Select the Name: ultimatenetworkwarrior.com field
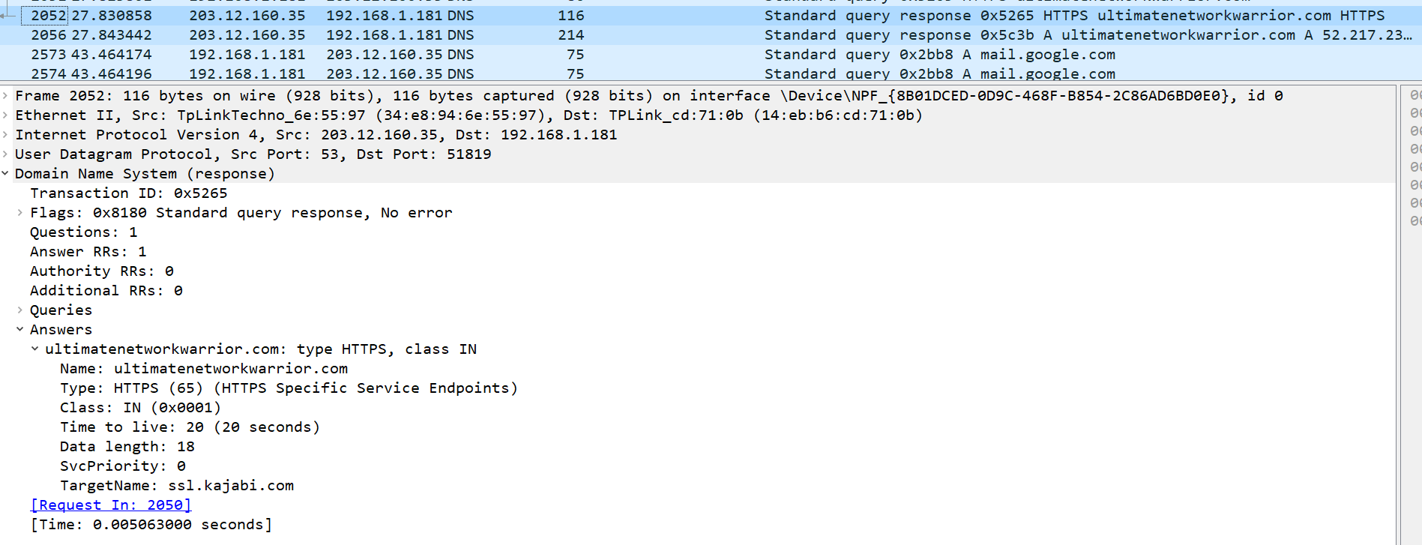This screenshot has width=1422, height=545. click(204, 369)
